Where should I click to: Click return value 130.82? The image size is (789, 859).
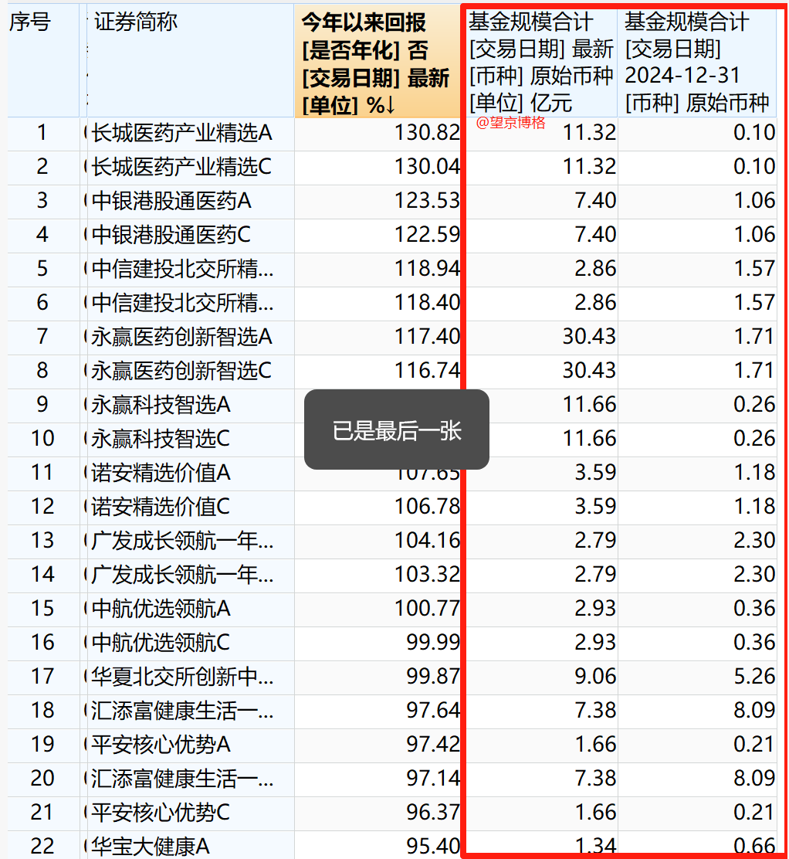(427, 133)
